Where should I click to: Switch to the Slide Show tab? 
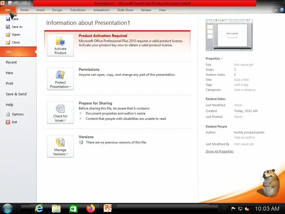125,10
